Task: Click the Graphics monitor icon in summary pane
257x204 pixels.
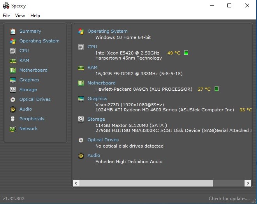Action: [x=81, y=98]
